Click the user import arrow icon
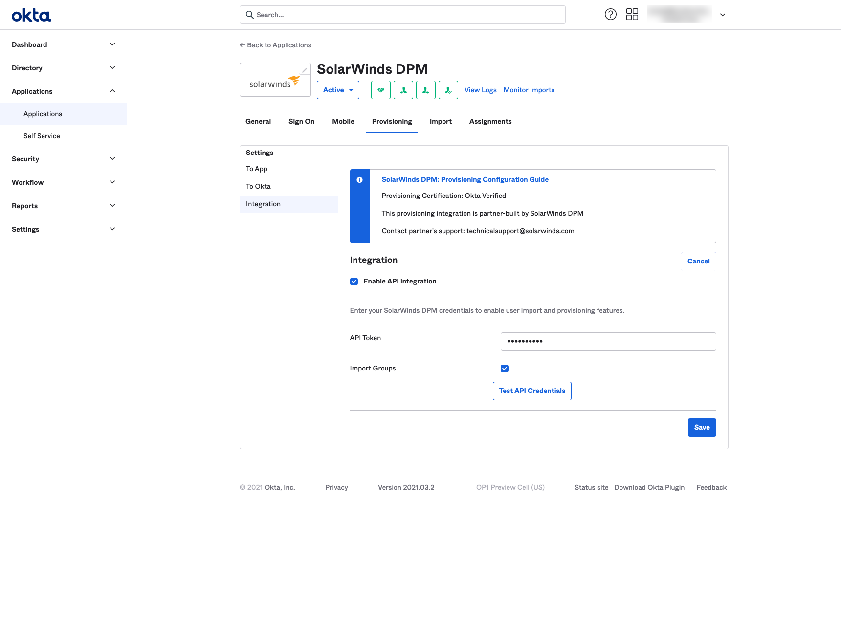Viewport: 841px width, 632px height. pyautogui.click(x=403, y=90)
